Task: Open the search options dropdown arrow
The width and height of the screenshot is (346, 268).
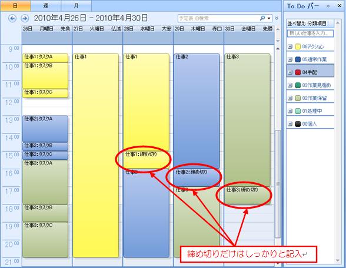Action: 269,18
